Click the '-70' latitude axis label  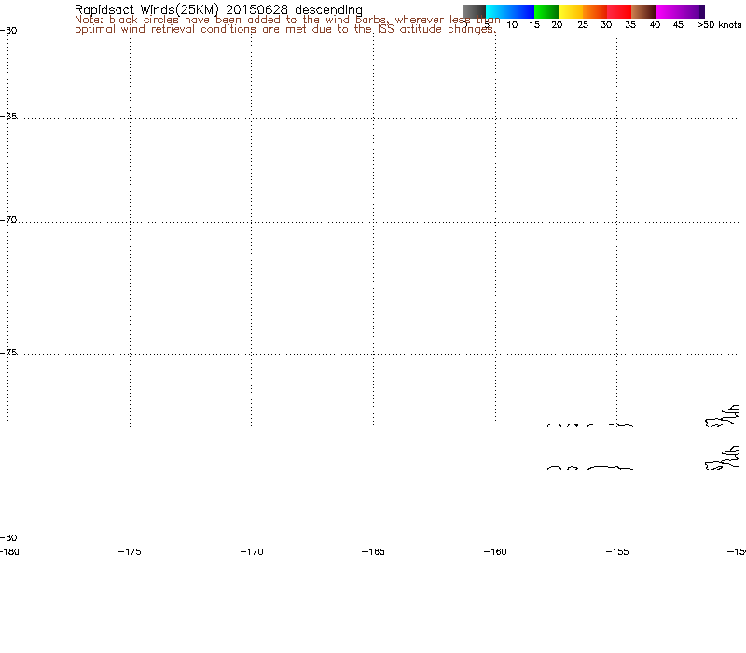(9, 220)
